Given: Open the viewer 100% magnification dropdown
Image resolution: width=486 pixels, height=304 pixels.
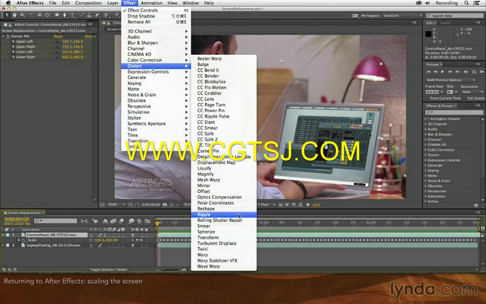Looking at the screenshot, I should 116,205.
